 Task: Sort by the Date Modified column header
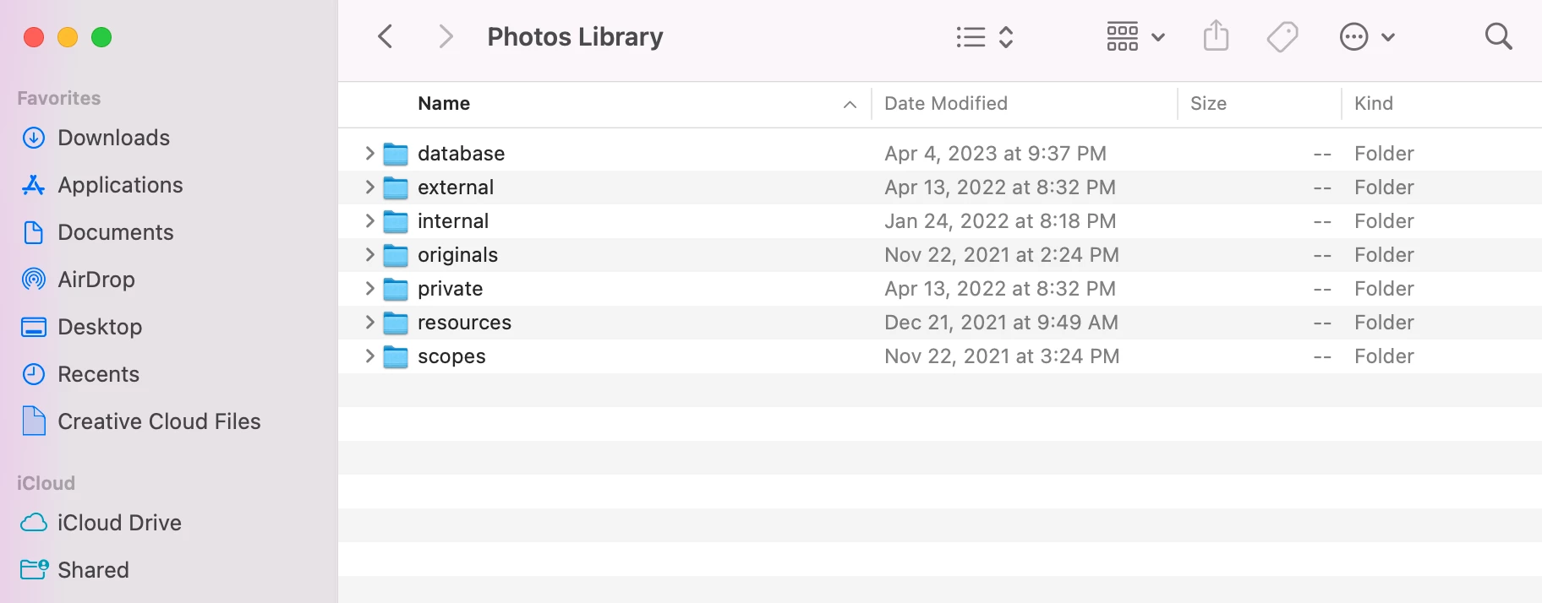946,103
